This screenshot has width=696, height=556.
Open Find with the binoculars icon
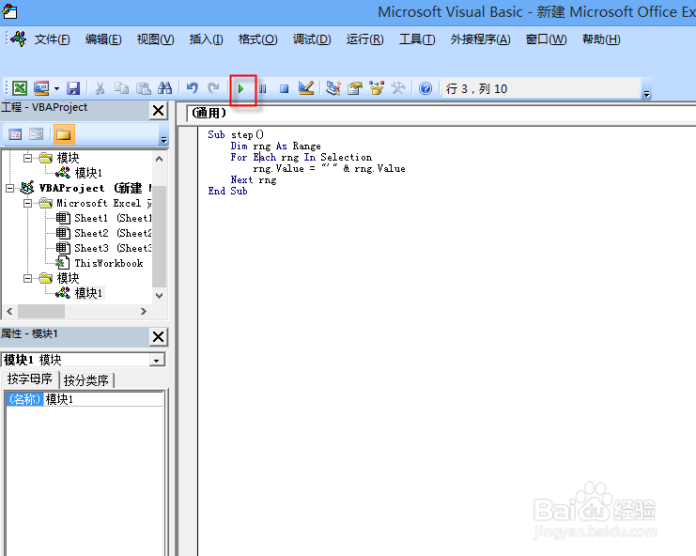click(x=164, y=88)
